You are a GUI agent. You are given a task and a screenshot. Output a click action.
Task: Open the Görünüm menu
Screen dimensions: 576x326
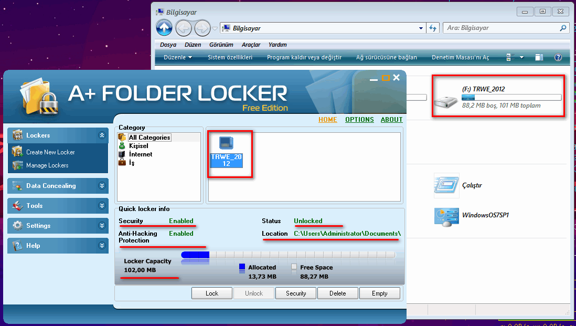(x=221, y=45)
